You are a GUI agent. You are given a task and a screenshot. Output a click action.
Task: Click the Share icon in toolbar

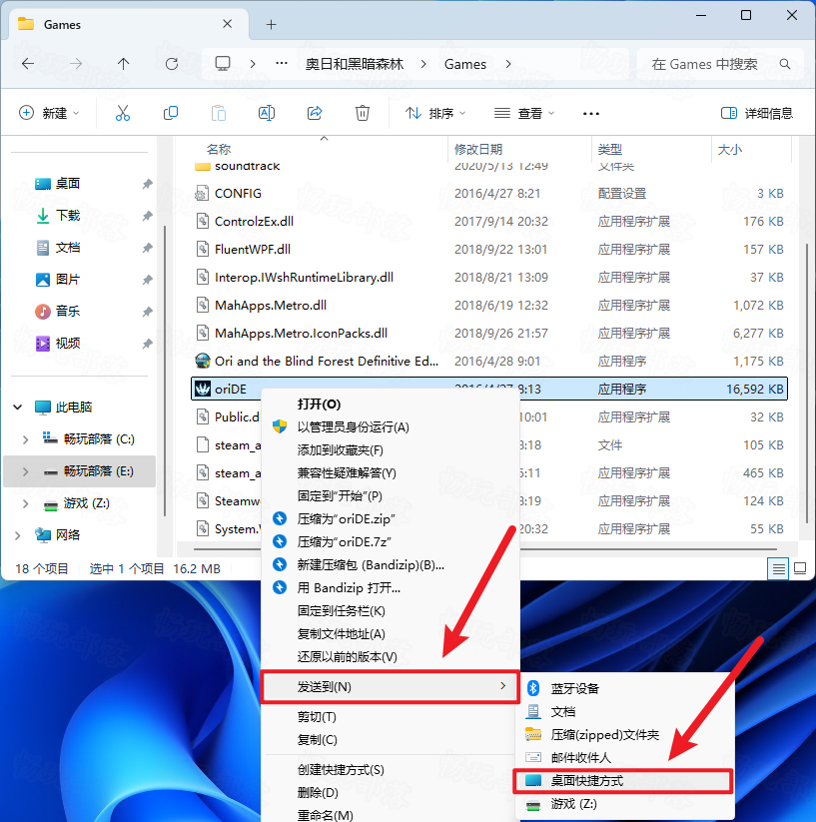pos(315,113)
